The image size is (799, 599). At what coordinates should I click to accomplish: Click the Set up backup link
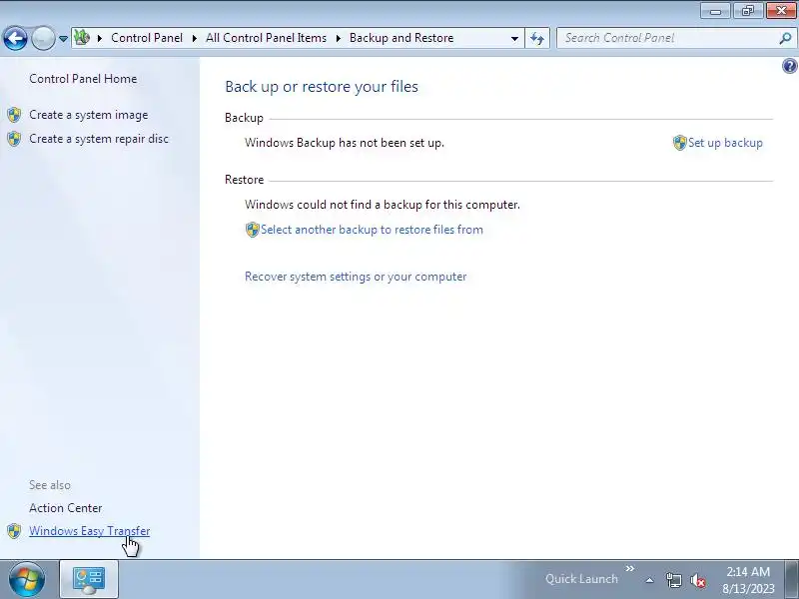click(x=725, y=143)
